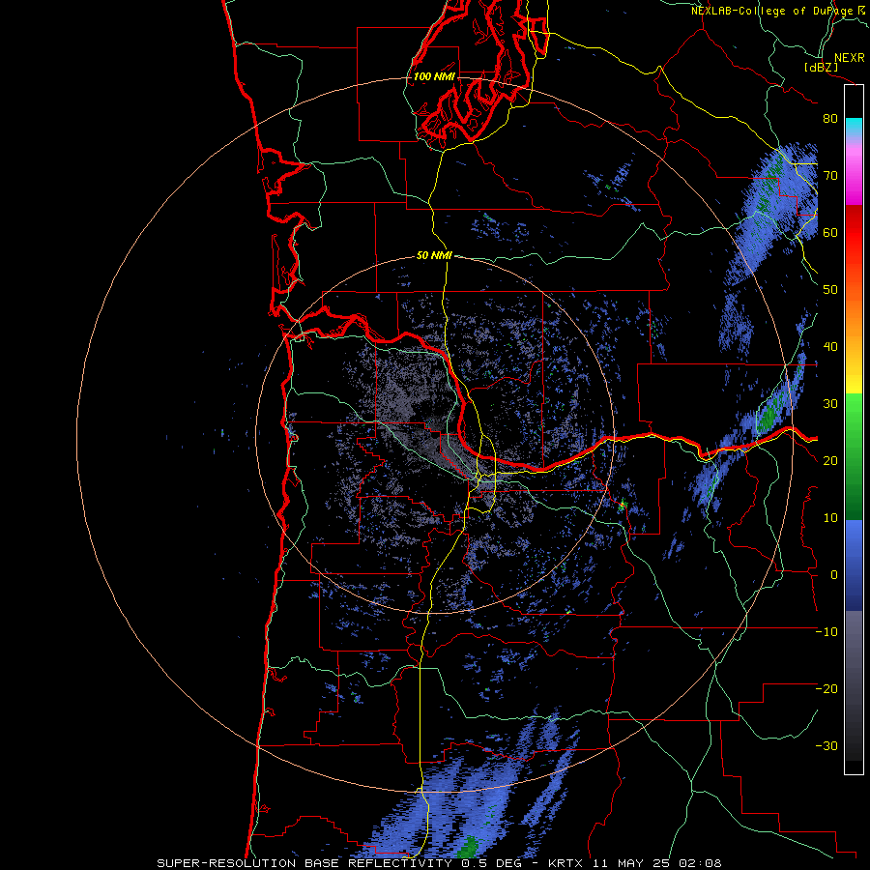870x870 pixels.
Task: Click the 60 value on the dBZ scale
Action: pyautogui.click(x=830, y=233)
